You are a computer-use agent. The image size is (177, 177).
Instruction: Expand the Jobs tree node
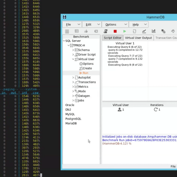(x=73, y=100)
